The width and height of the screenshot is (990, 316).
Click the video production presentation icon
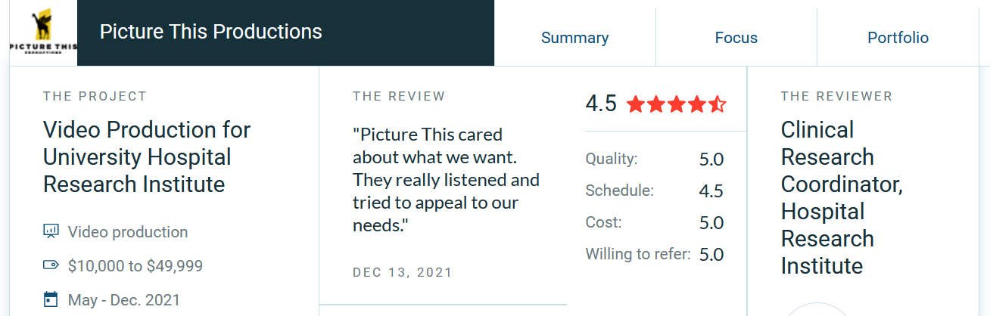51,231
